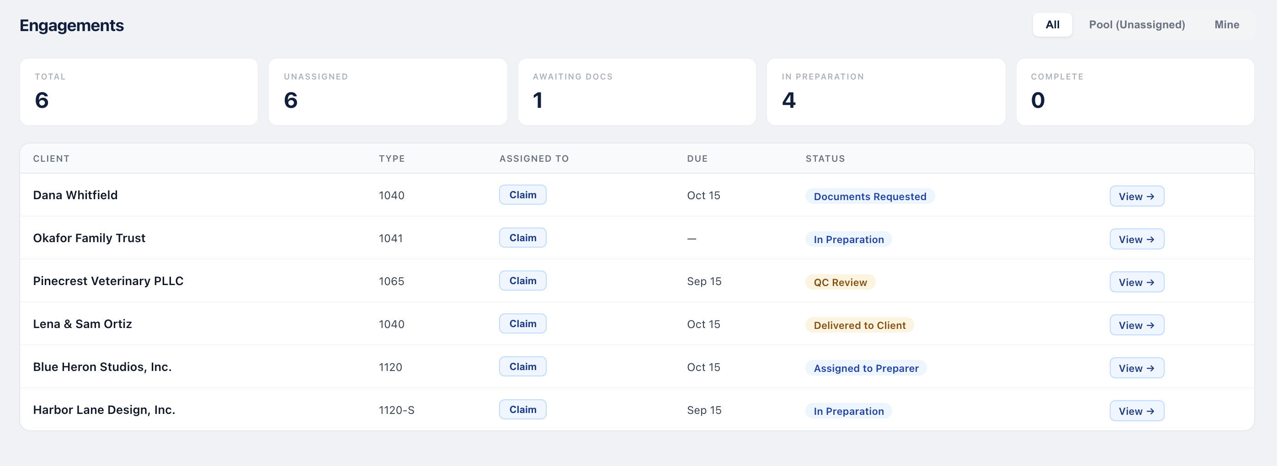Click the In Preparation stat card
Viewport: 1278px width, 466px height.
886,92
